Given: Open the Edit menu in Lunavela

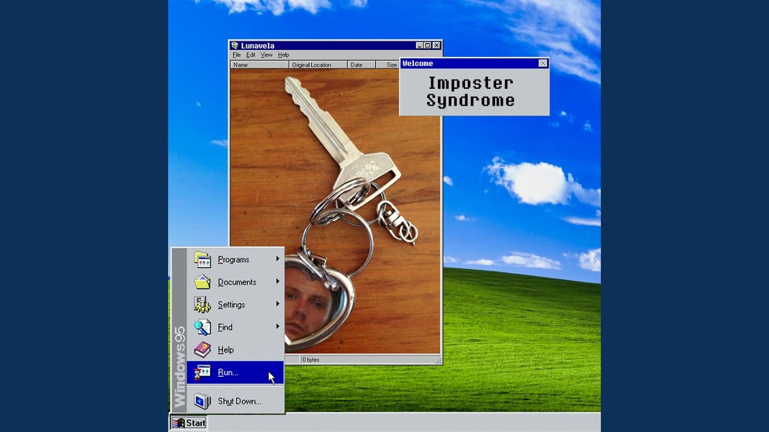Looking at the screenshot, I should pyautogui.click(x=251, y=55).
